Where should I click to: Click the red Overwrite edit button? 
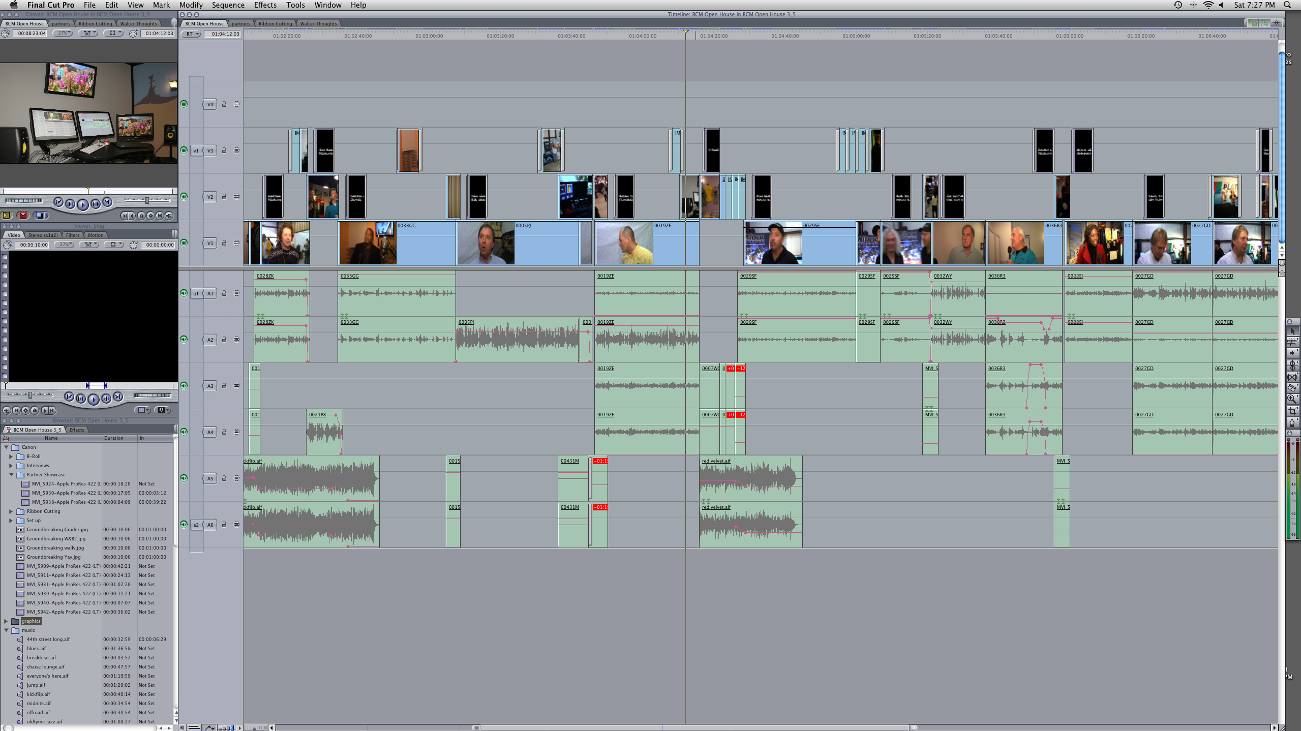(23, 216)
